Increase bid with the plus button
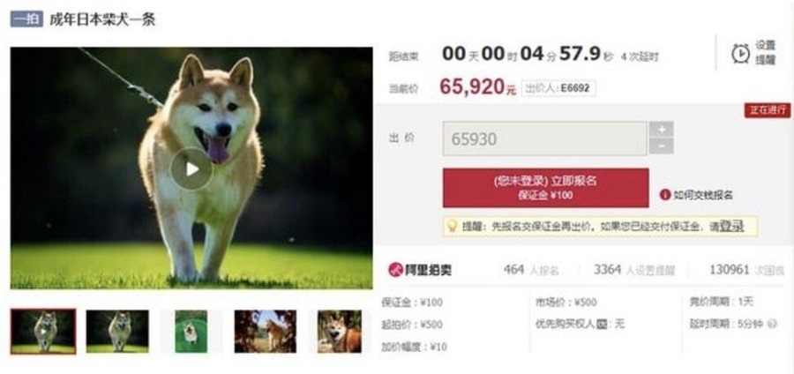Screen dimensions: 794x374 point(661,129)
